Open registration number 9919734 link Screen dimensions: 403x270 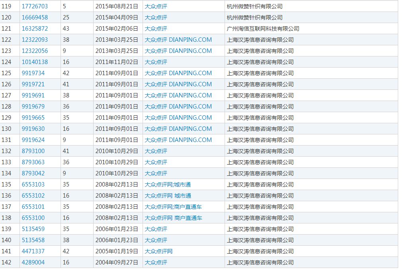pyautogui.click(x=33, y=73)
